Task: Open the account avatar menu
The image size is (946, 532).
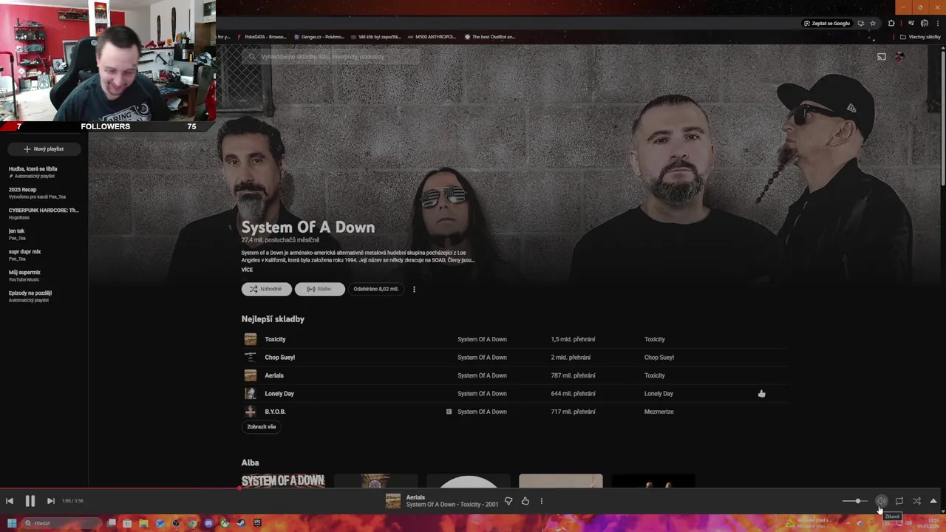Action: tap(899, 57)
